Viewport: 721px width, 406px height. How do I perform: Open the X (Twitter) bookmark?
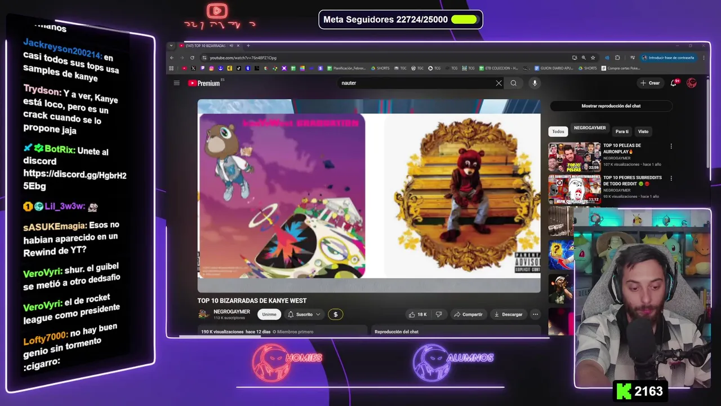click(193, 68)
